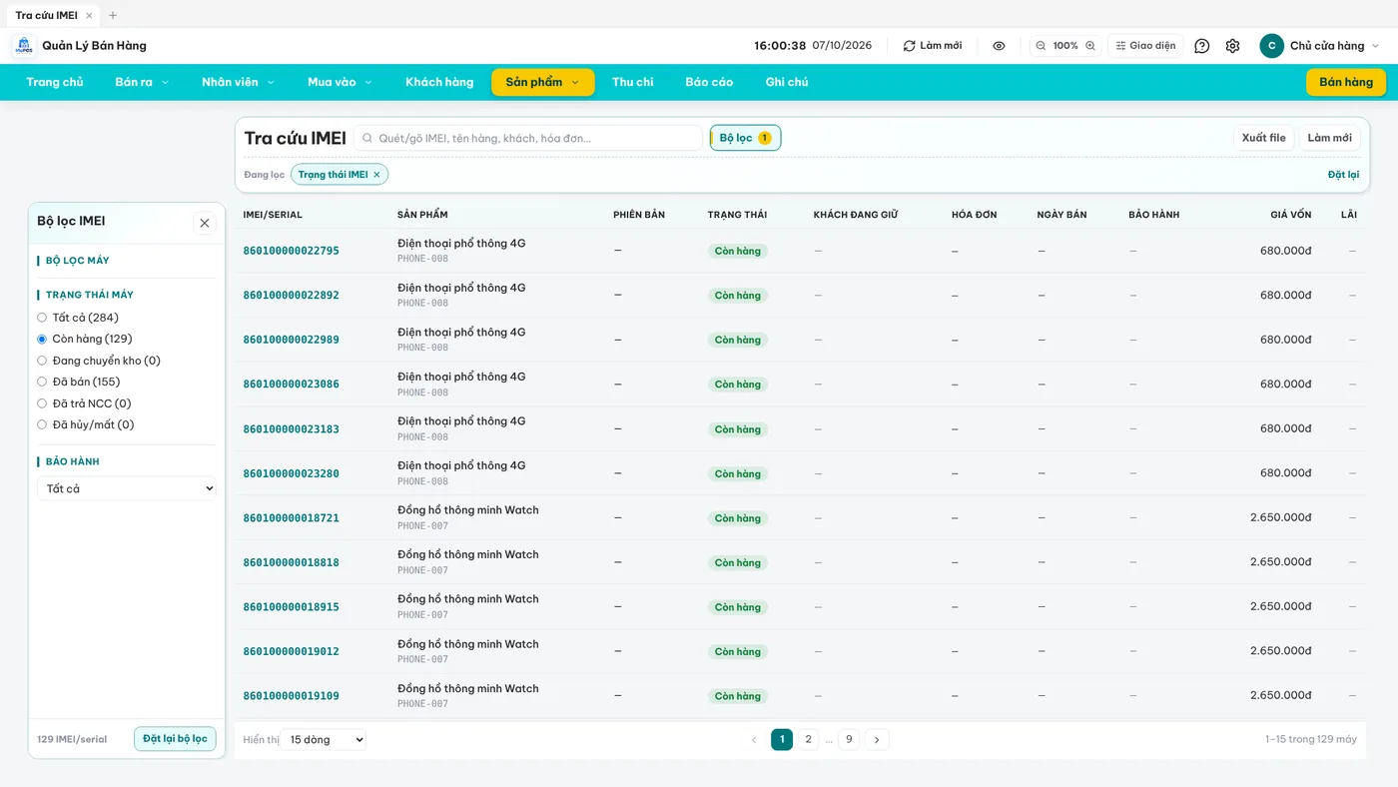Open the Bảo hành dropdown showing Tất cả

(x=127, y=488)
